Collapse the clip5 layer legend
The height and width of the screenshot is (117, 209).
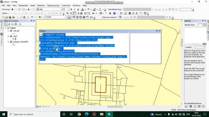tap(8, 36)
